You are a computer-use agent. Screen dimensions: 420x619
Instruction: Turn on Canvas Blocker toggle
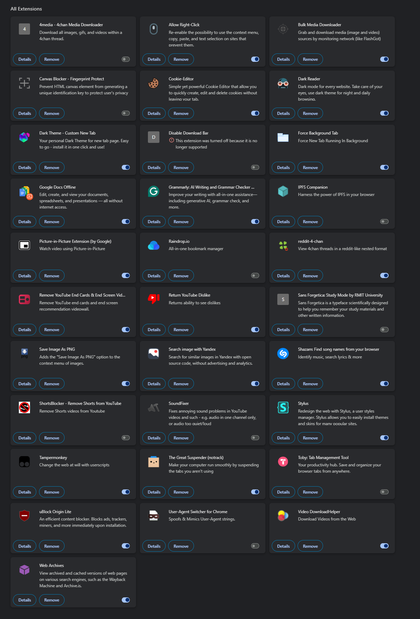coord(126,113)
